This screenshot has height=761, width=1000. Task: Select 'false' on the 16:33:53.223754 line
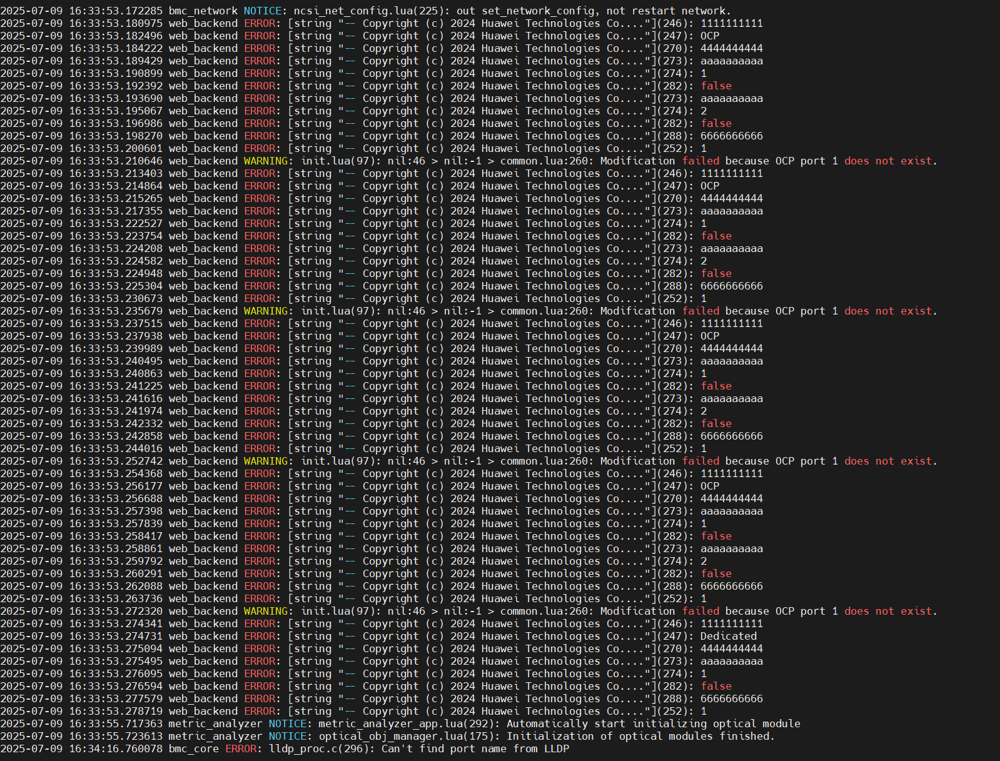pos(716,236)
